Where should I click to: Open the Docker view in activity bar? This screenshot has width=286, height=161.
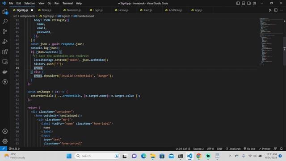click(5, 72)
